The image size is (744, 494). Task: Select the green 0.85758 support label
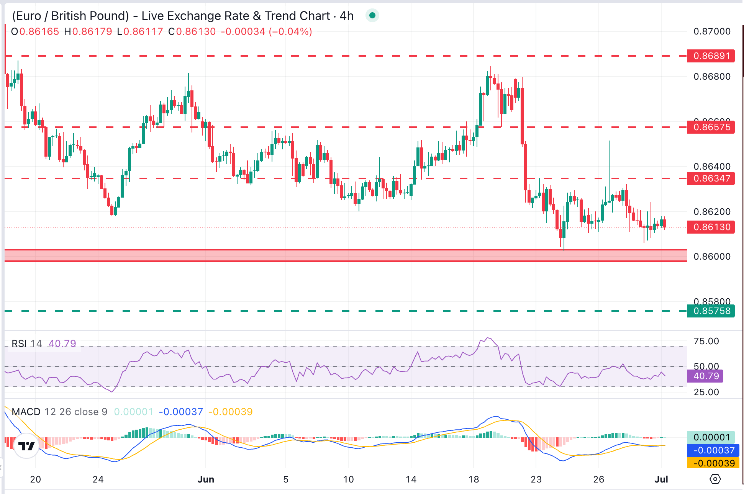coord(711,311)
